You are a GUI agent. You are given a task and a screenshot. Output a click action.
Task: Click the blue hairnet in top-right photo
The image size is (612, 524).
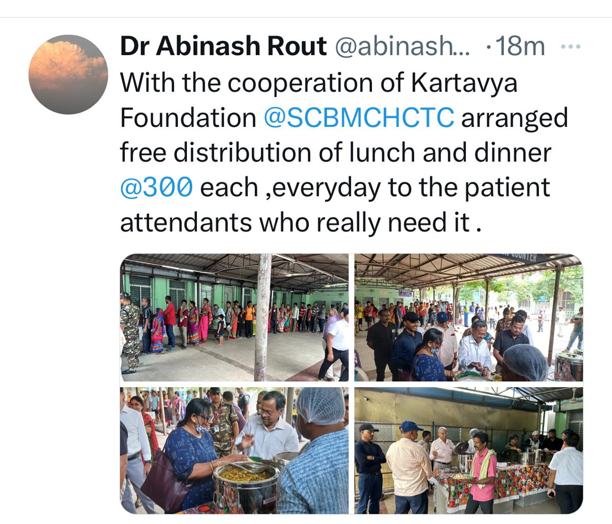(526, 362)
